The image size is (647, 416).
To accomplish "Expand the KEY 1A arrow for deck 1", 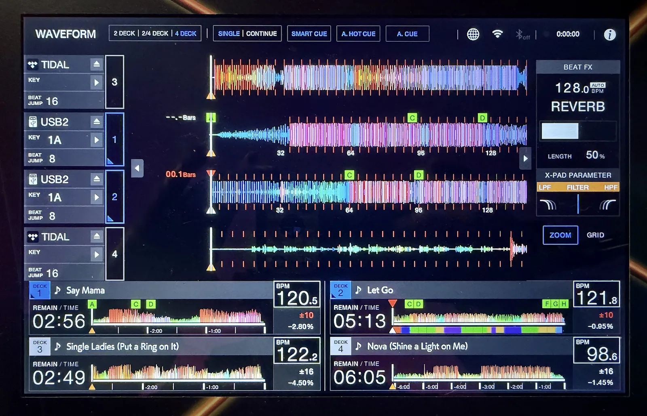I will point(97,140).
